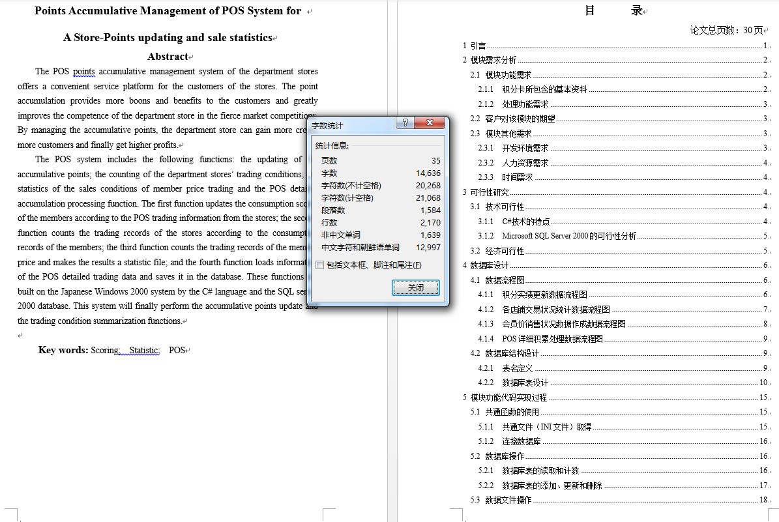Click the 论文总页数：30页 line
Viewport: 779px width, 522px height.
coord(726,30)
